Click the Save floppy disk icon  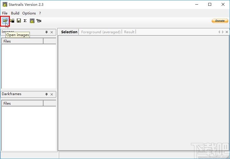click(x=19, y=21)
